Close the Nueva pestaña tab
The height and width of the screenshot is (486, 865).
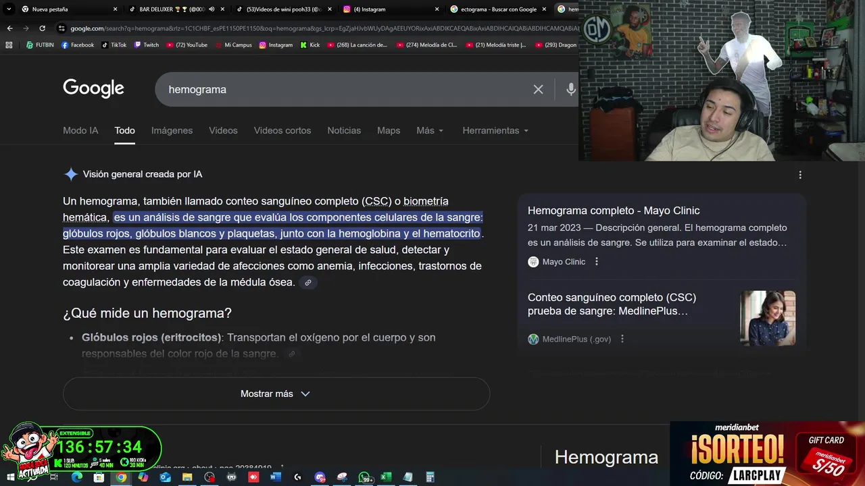(115, 9)
